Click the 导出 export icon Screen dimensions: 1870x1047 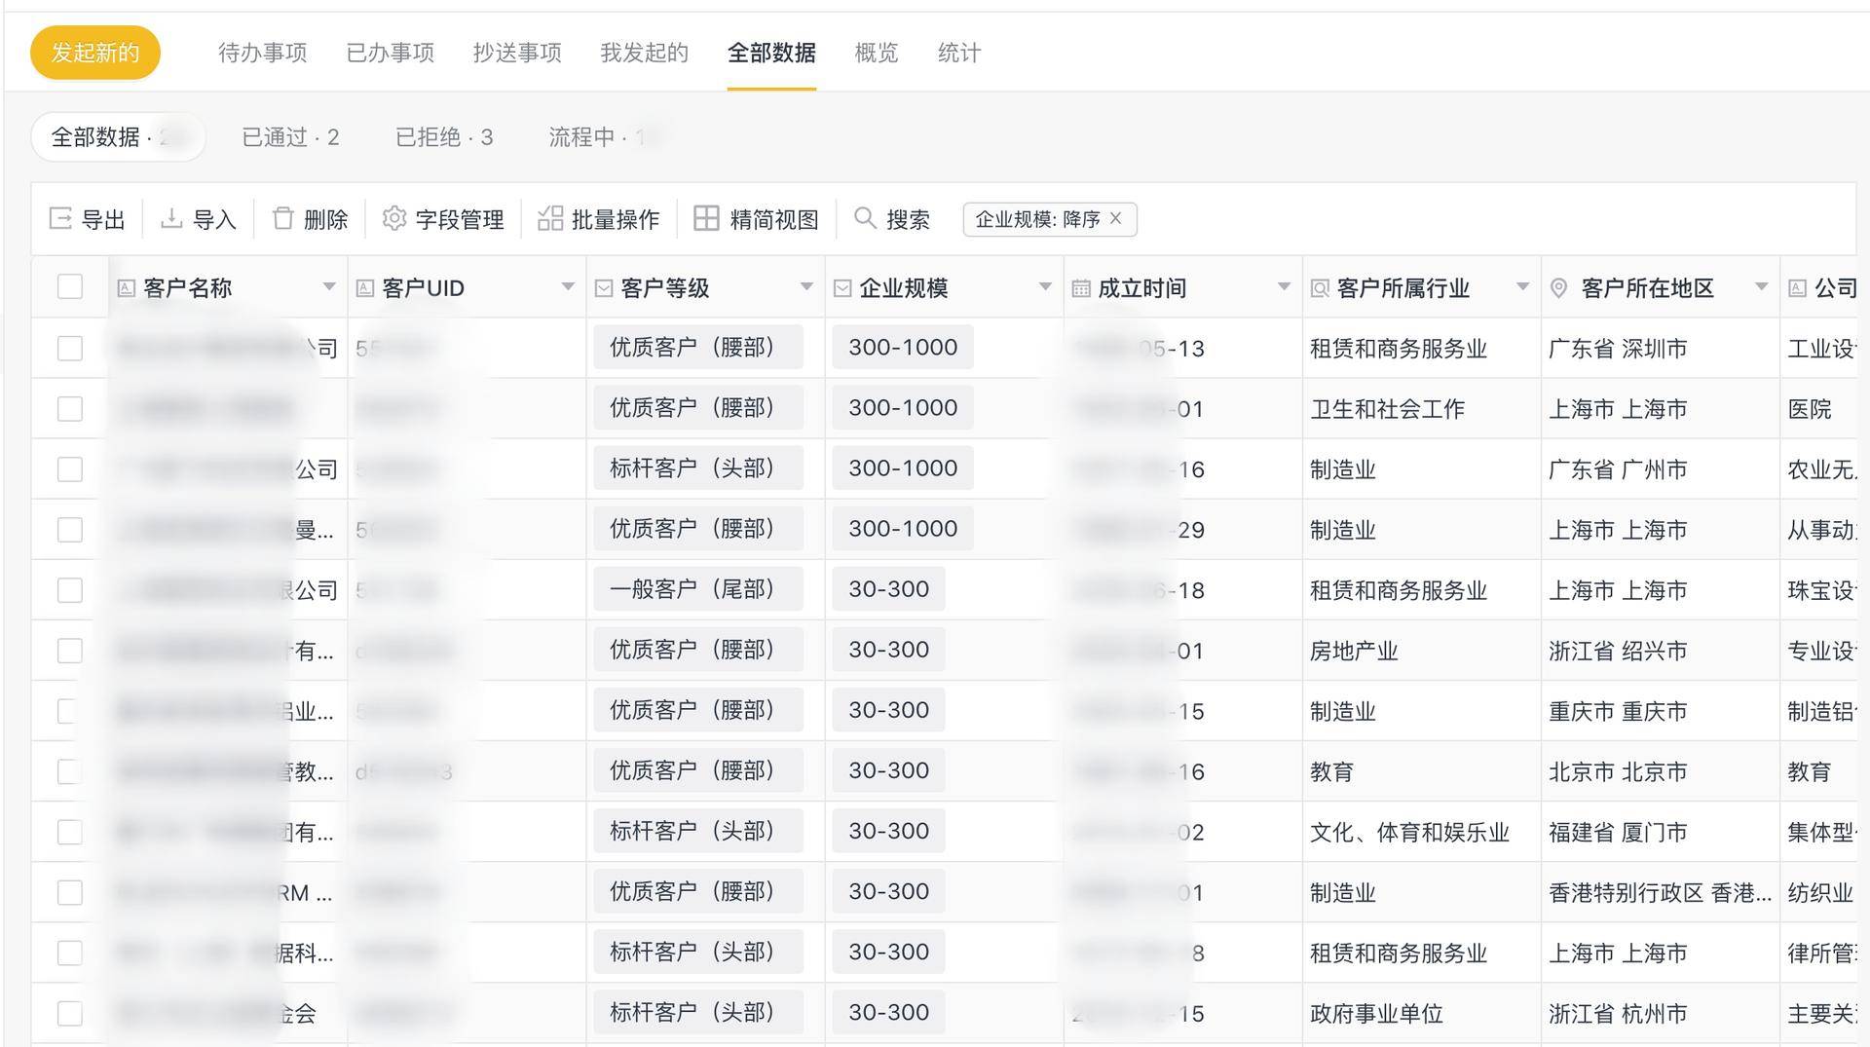60,219
